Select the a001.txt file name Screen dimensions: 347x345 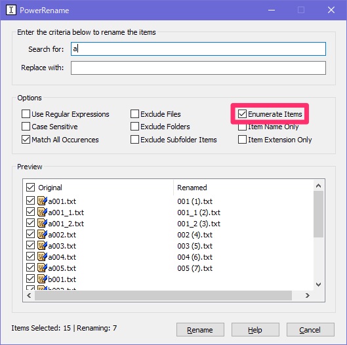click(x=62, y=201)
